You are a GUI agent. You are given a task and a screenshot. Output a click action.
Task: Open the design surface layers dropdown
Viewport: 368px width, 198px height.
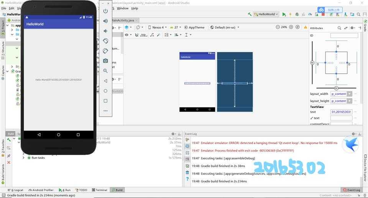(128, 27)
